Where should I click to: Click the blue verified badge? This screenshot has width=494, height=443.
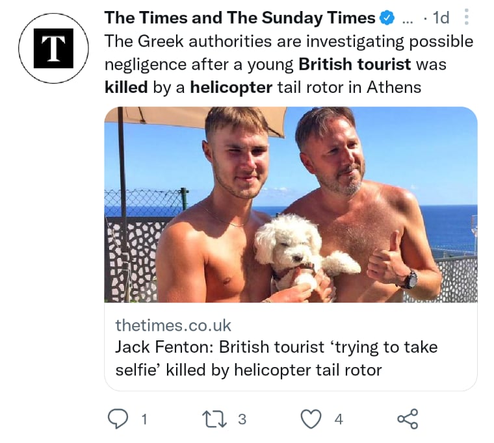[387, 18]
